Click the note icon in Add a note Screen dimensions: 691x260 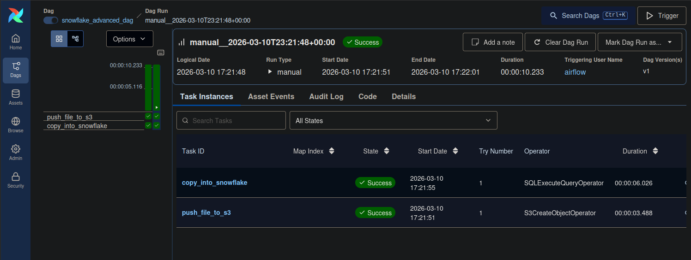(x=475, y=42)
